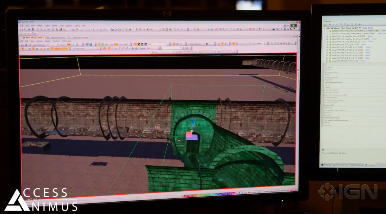Expand the FFIV_House_Row_Sewer entity group
Image resolution: width=386 pixels, height=214 pixels.
(x=324, y=28)
